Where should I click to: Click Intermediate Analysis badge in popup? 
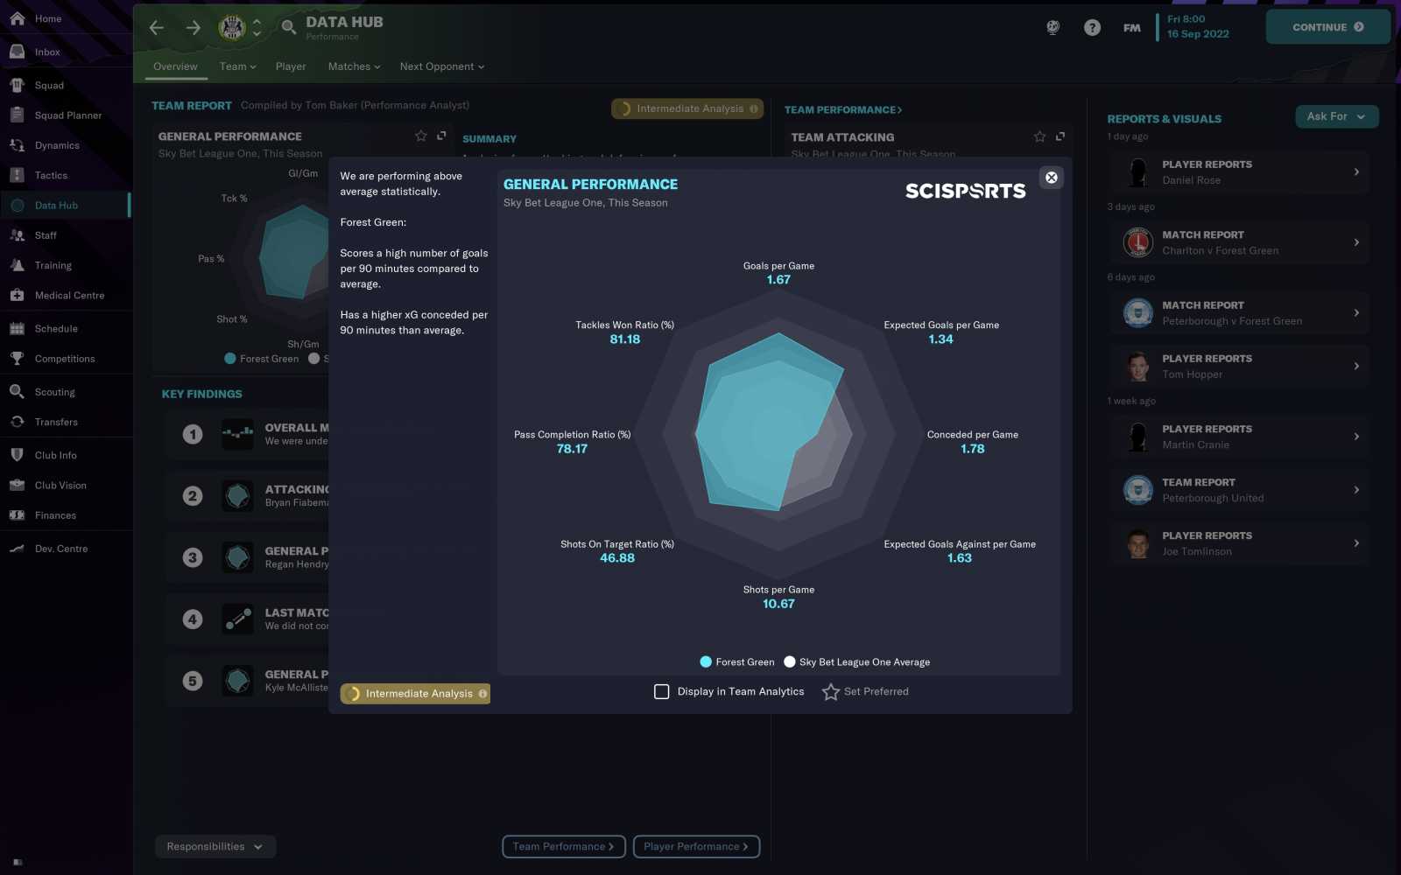point(415,693)
